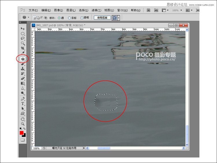Open the 文件(F) menu

click(33, 10)
